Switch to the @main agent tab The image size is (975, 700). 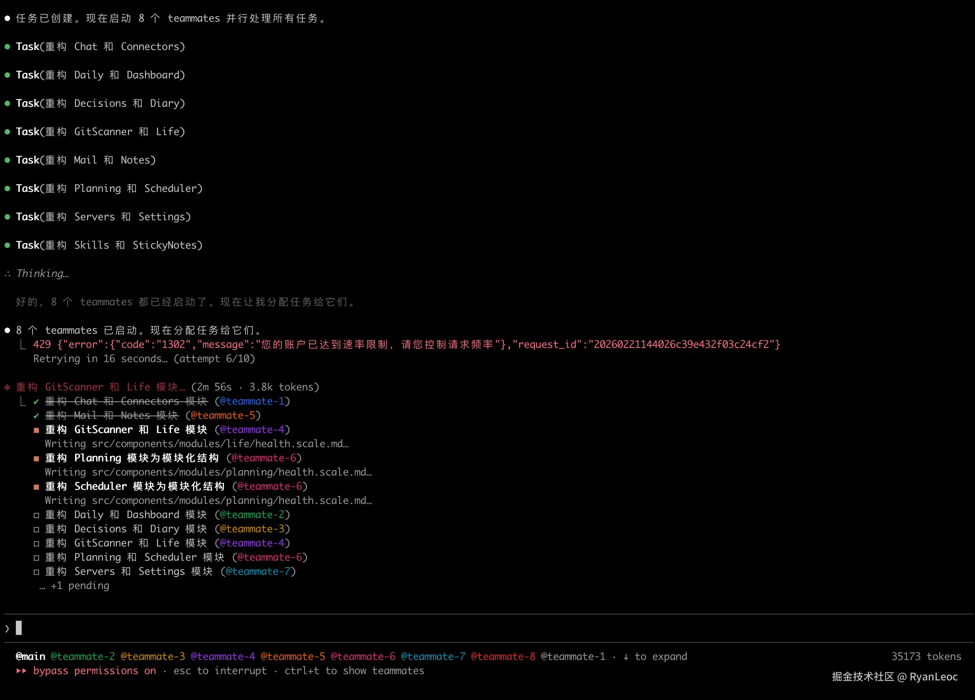coord(30,657)
